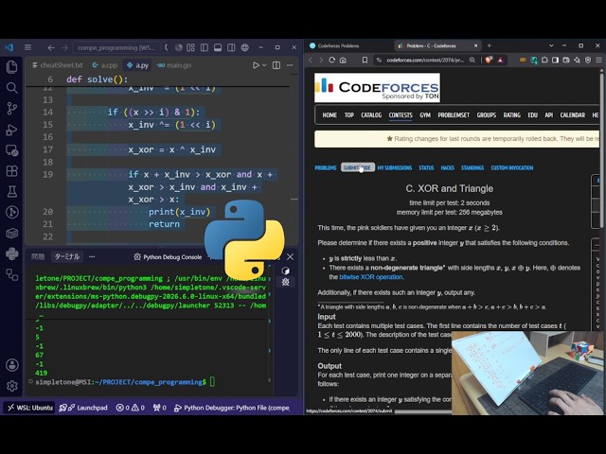Open Launchpad from the VS Code status bar

click(x=83, y=408)
